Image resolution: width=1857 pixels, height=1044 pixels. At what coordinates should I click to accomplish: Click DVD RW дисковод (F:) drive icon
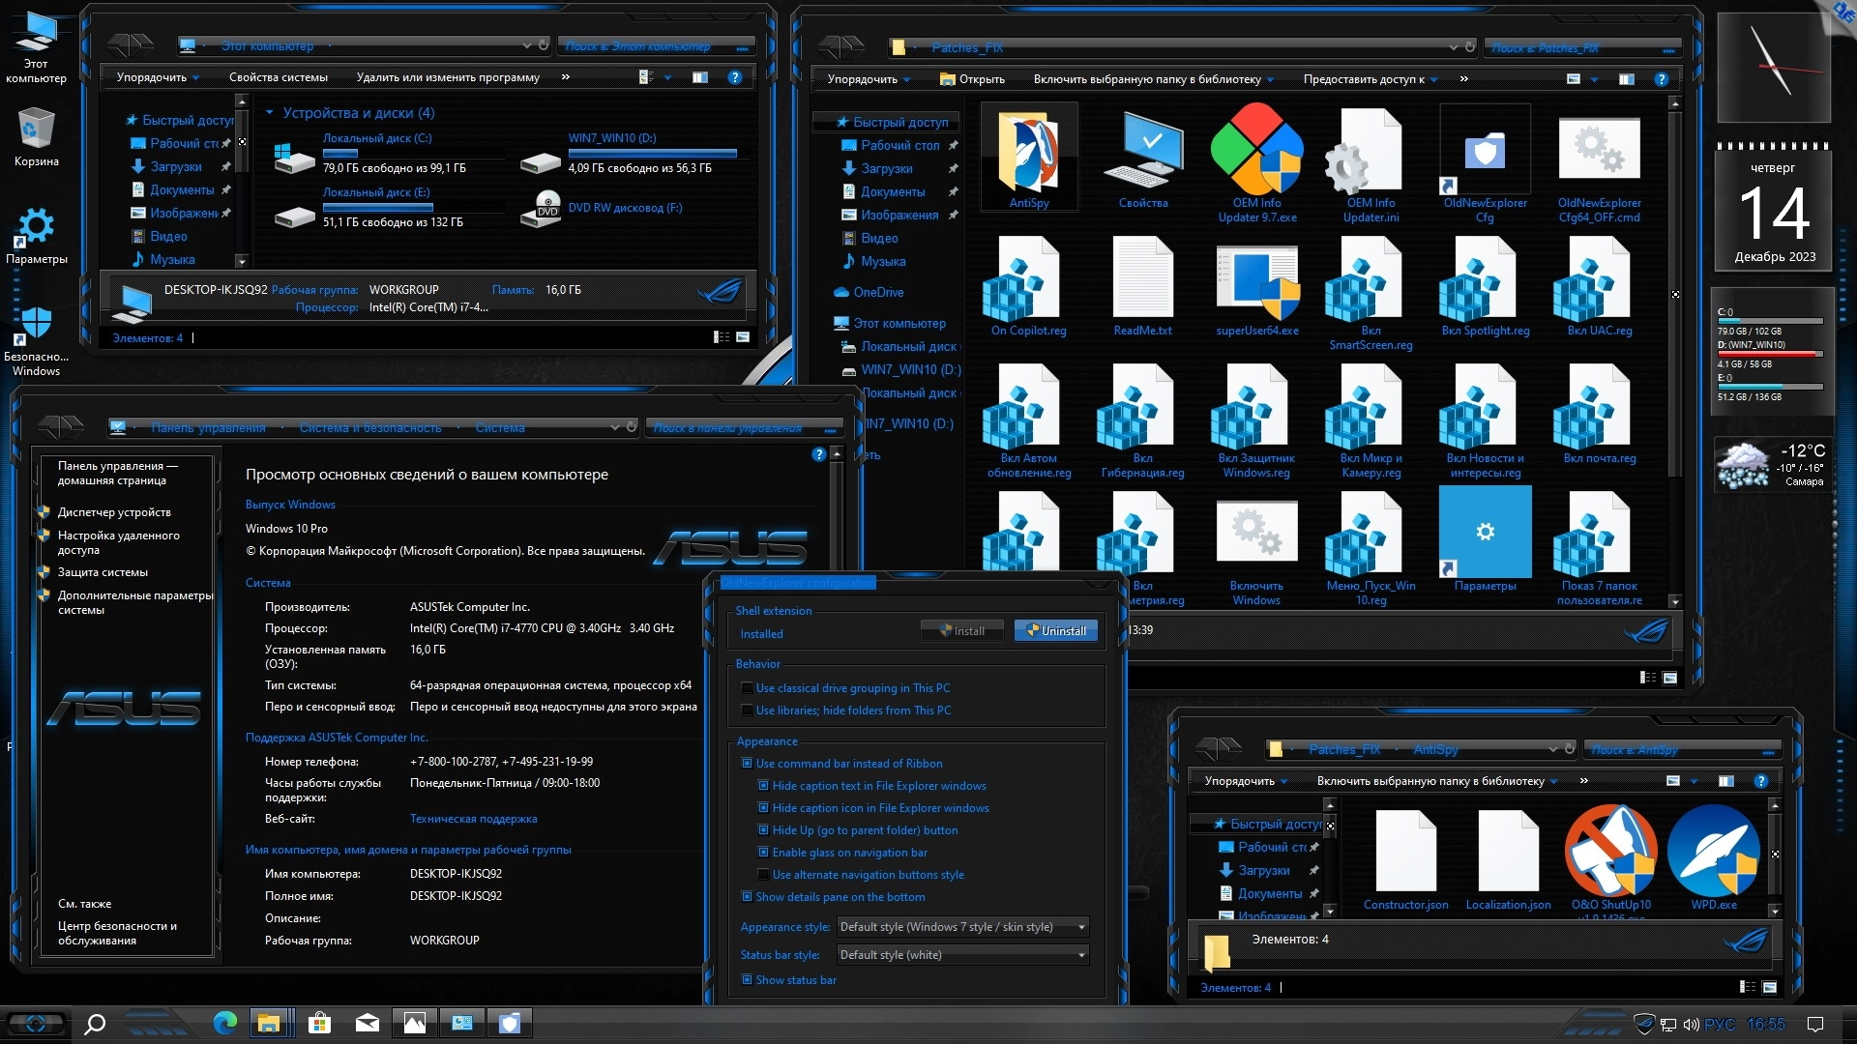pos(542,209)
